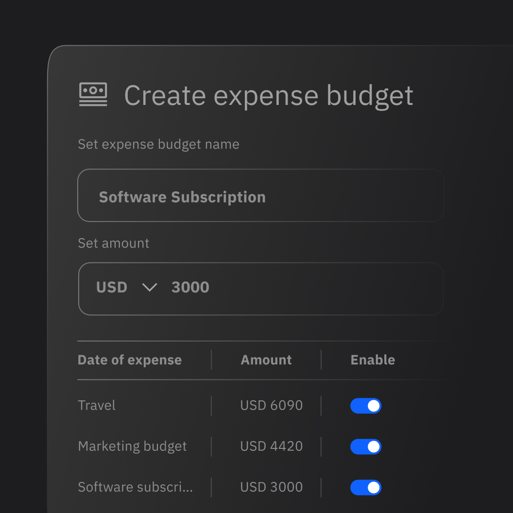Click the banknote icon beside the title

click(93, 94)
